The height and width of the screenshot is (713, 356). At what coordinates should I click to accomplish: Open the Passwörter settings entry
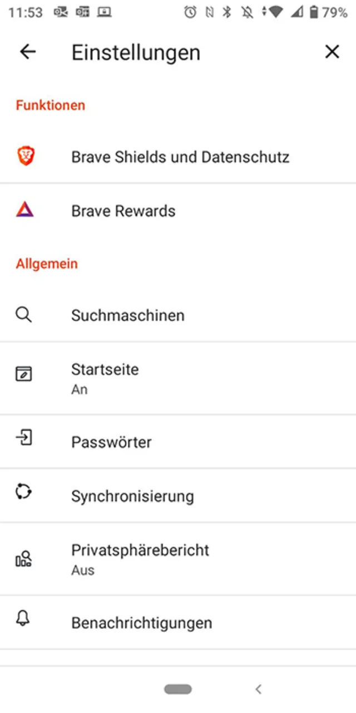coord(111,442)
